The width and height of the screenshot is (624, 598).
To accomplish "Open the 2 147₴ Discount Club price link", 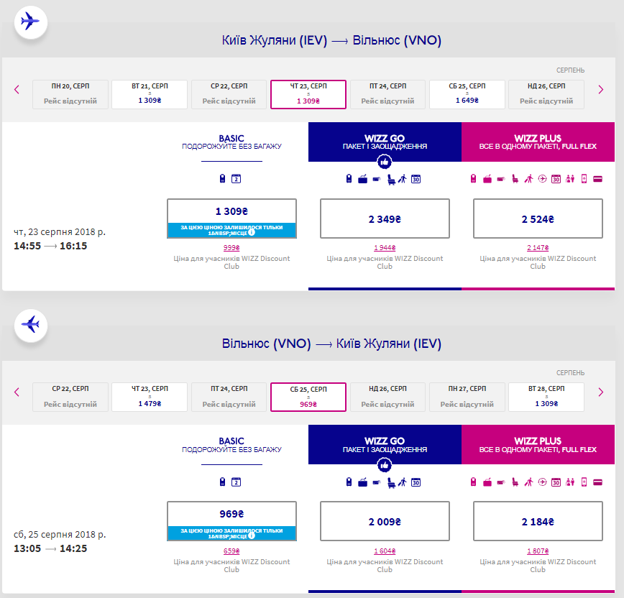I will pyautogui.click(x=538, y=248).
